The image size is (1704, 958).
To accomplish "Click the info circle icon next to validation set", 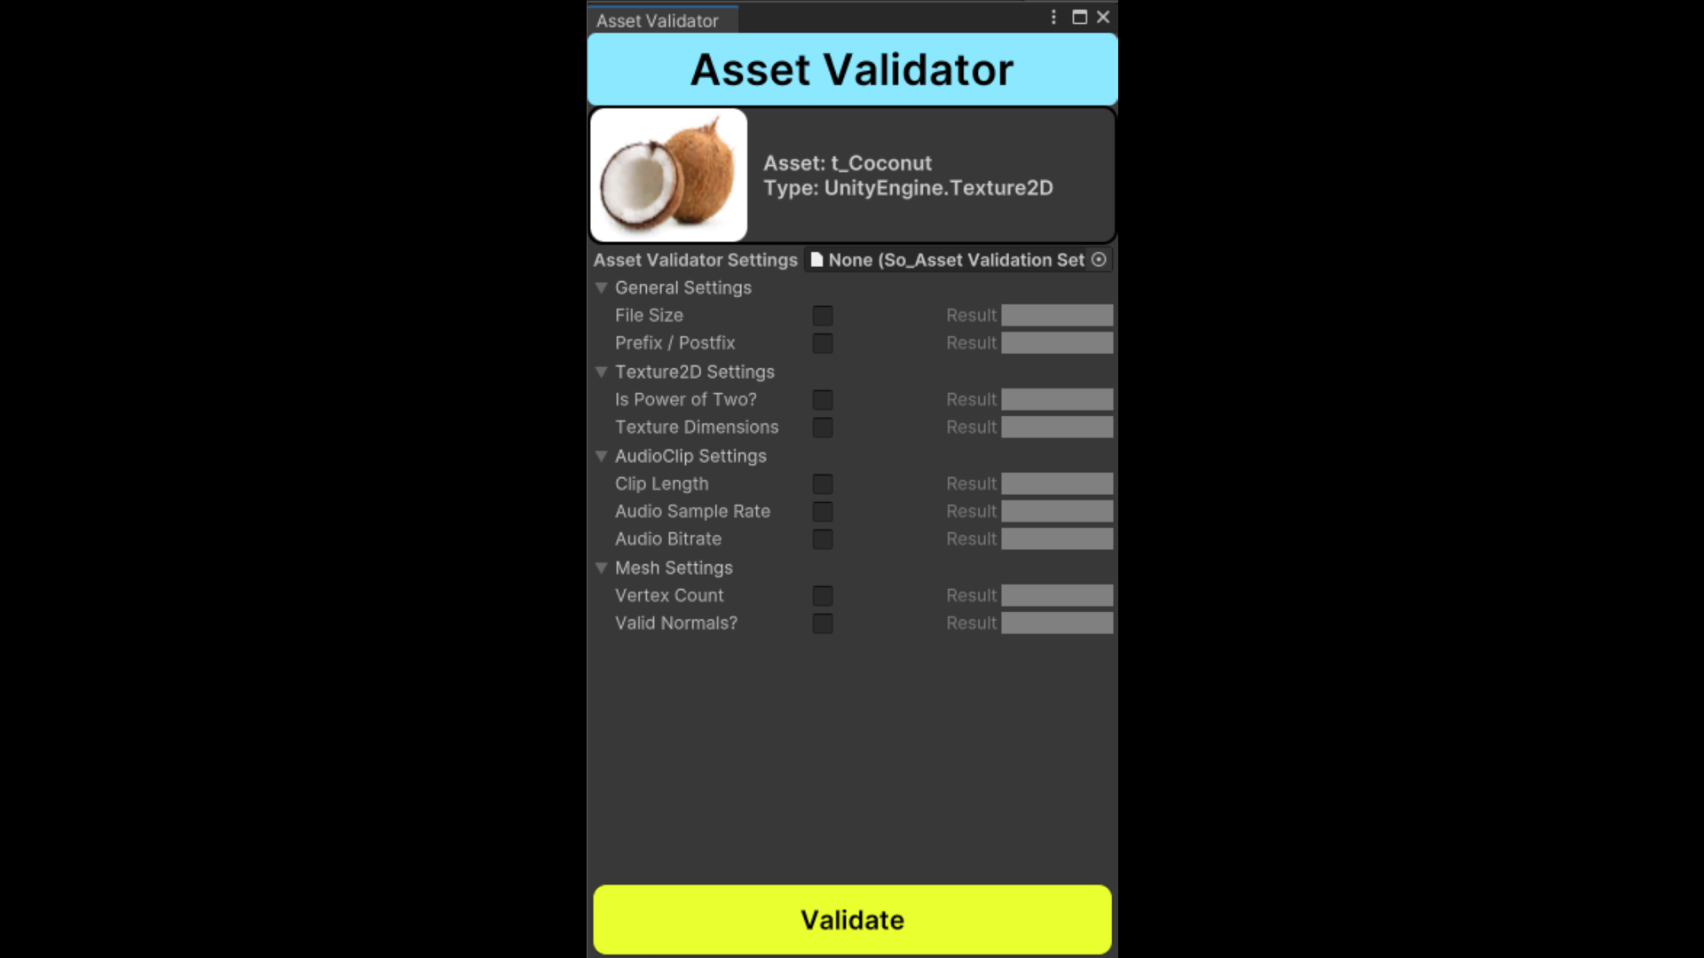I will click(x=1098, y=260).
